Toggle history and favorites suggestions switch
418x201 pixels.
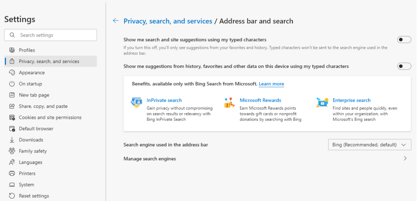point(404,66)
